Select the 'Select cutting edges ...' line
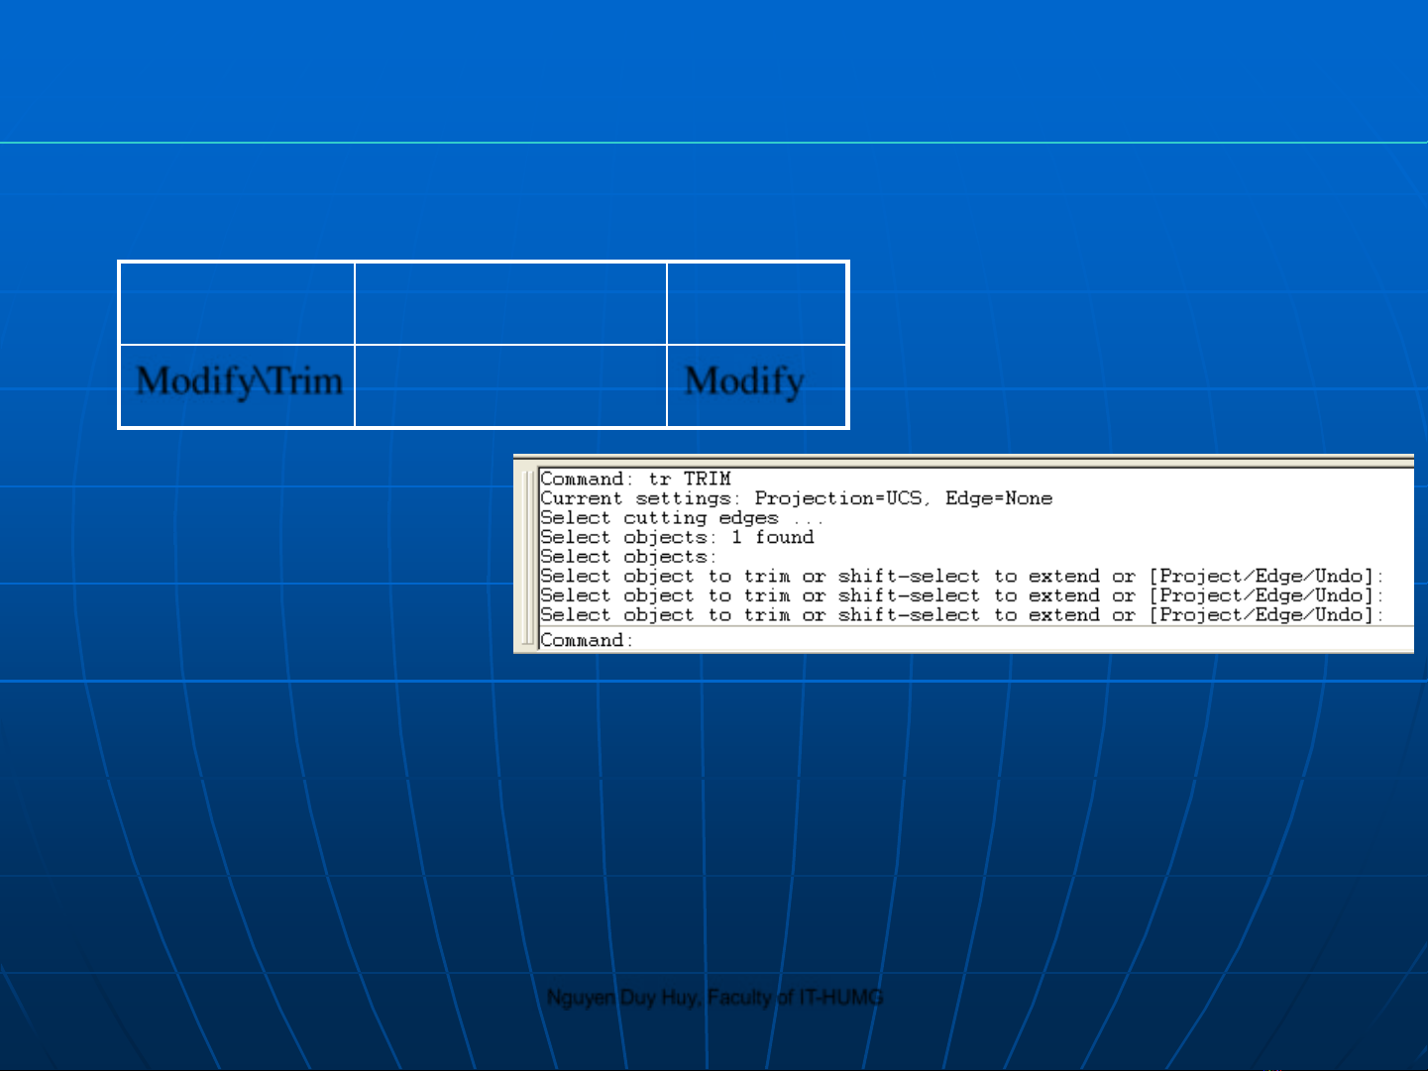The height and width of the screenshot is (1071, 1428). pyautogui.click(x=681, y=518)
